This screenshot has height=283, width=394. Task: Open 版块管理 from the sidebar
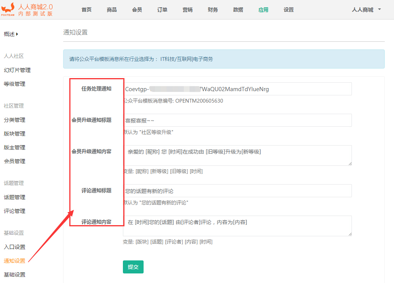pyautogui.click(x=15, y=134)
